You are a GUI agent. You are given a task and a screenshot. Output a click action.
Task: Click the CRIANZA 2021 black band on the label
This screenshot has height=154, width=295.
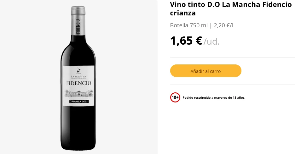click(78, 102)
